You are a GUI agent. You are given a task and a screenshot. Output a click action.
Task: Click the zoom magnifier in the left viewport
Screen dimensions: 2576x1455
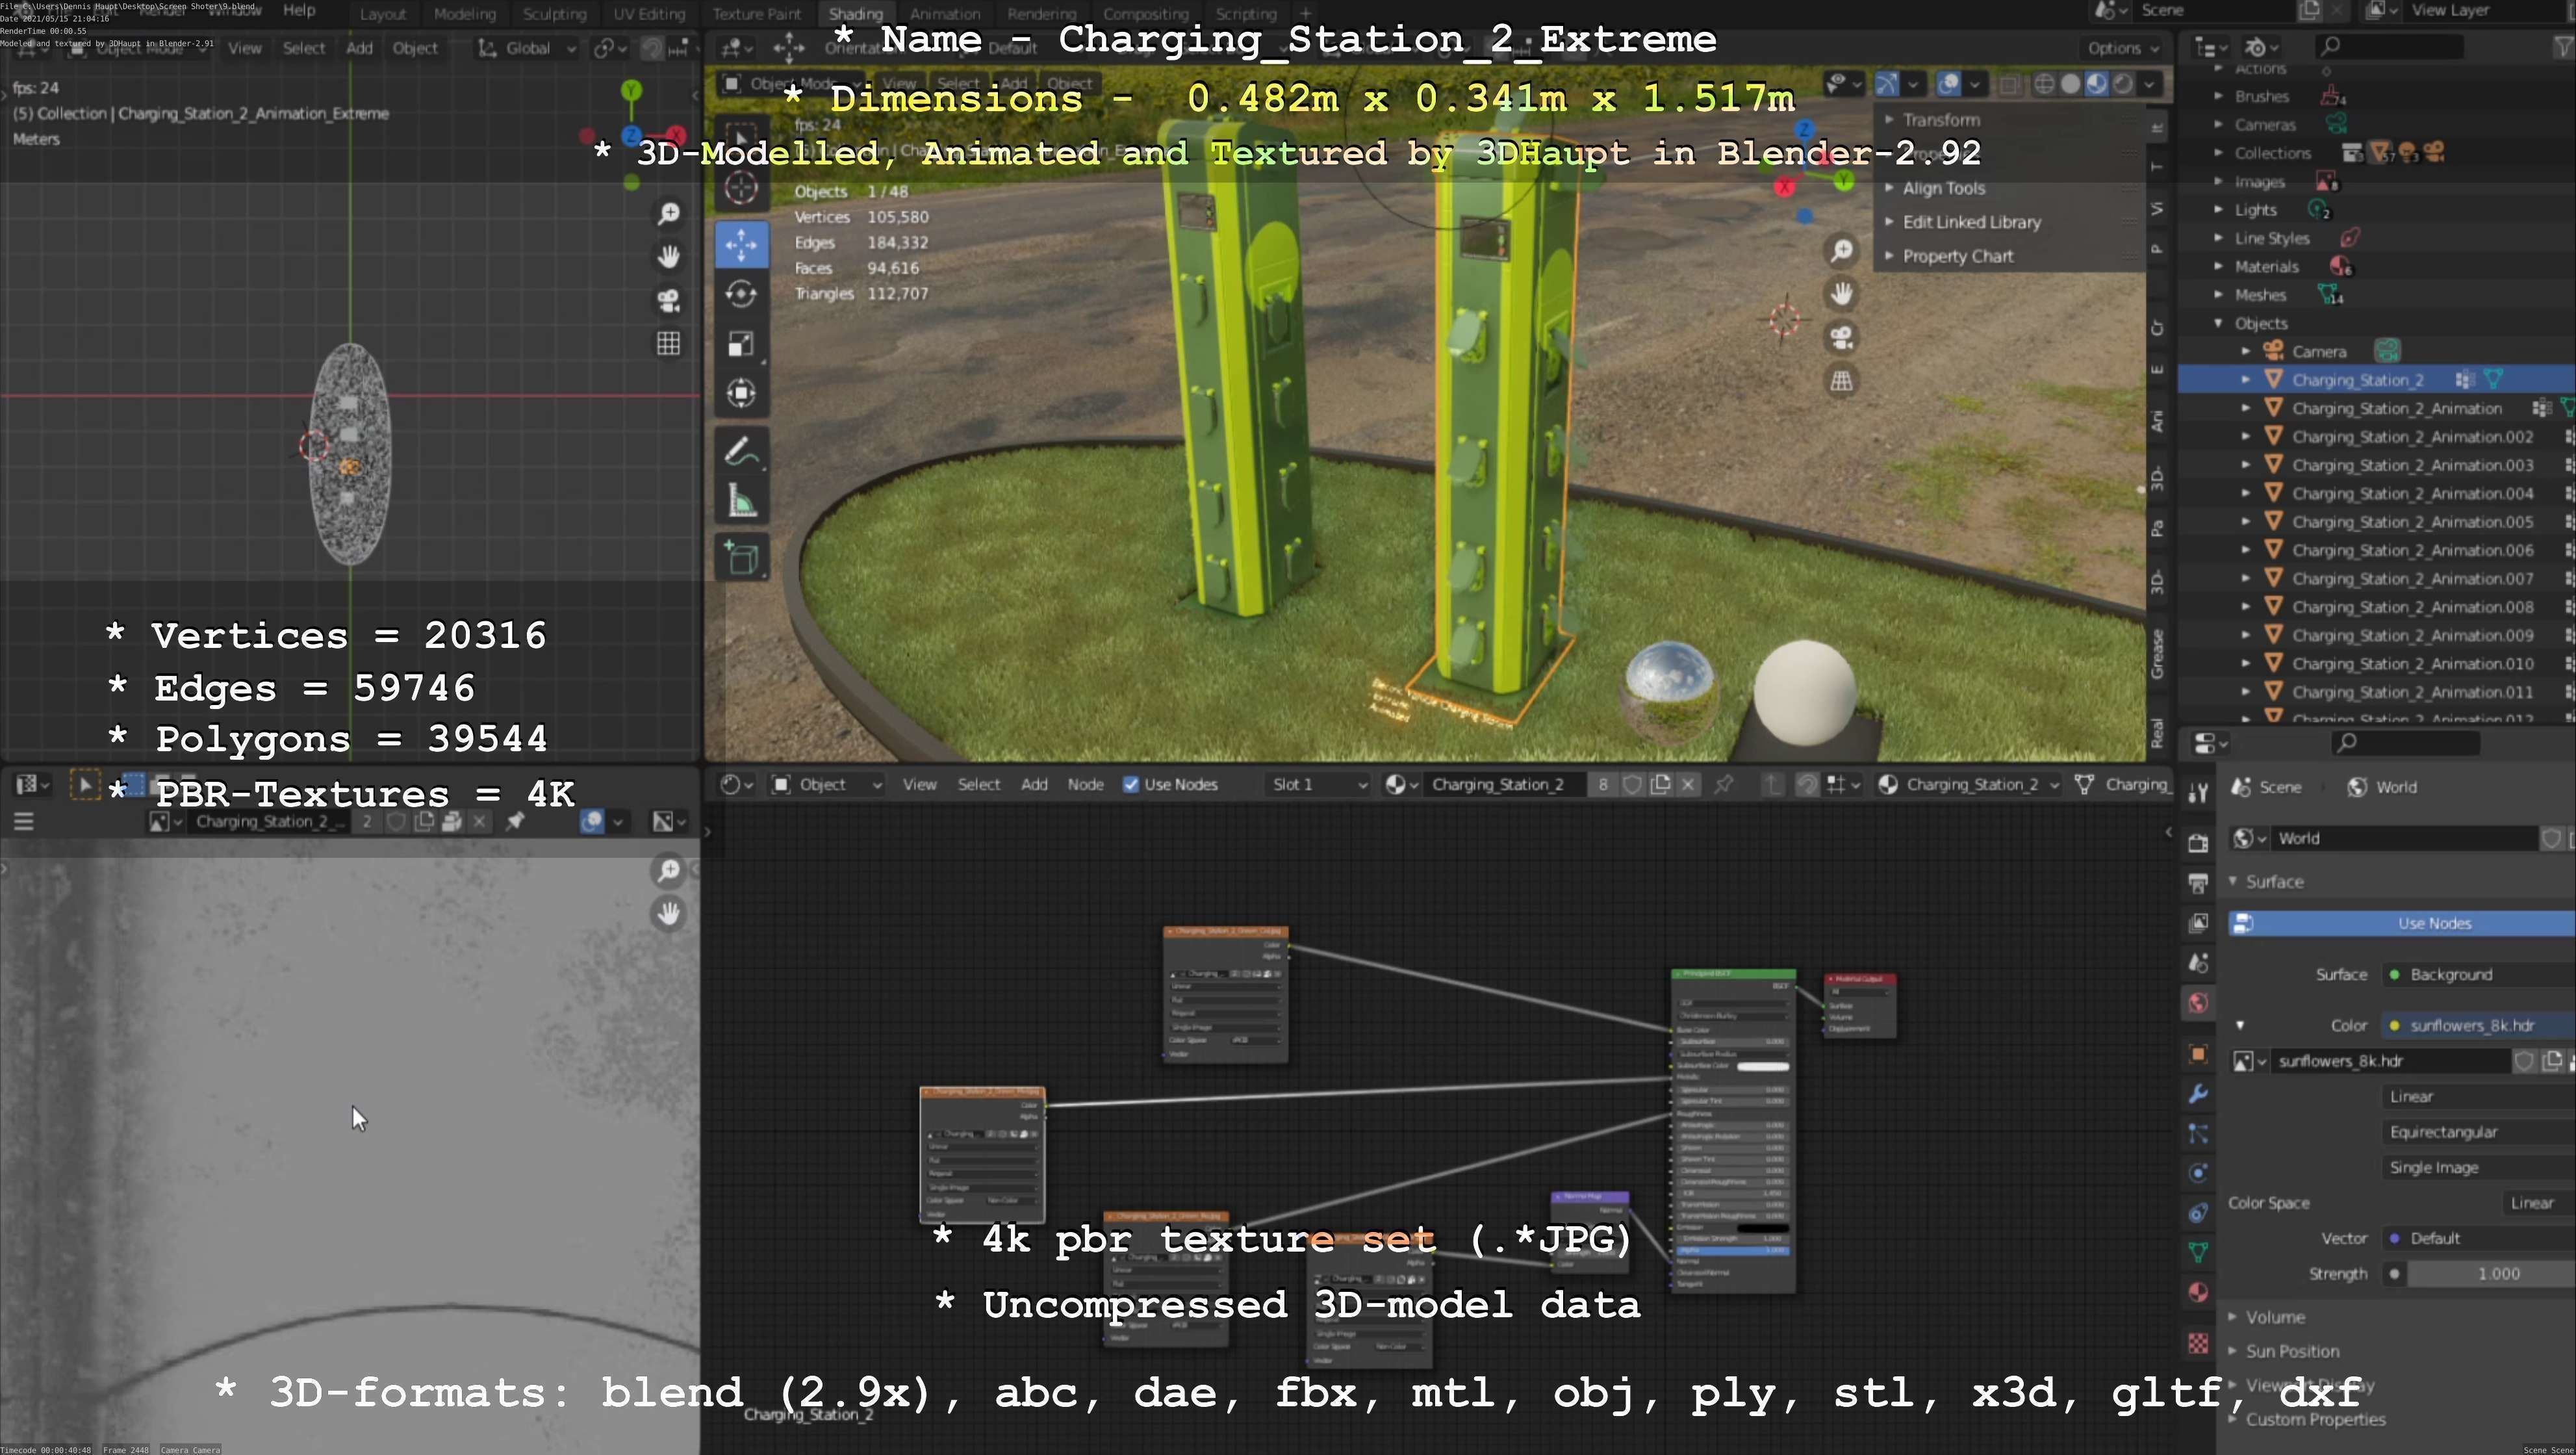669,213
